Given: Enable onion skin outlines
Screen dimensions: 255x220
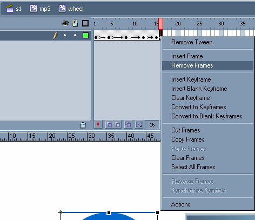Looking at the screenshot, I should (117, 124).
